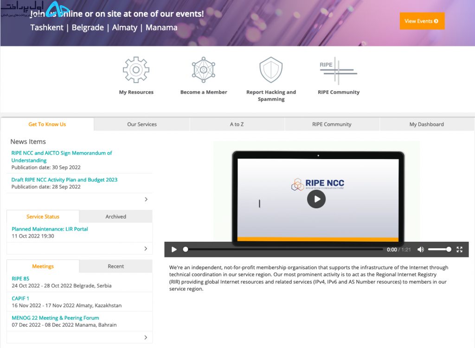Open the RIPE Community tab
Viewport: 475px width, 348px height.
[x=332, y=124]
